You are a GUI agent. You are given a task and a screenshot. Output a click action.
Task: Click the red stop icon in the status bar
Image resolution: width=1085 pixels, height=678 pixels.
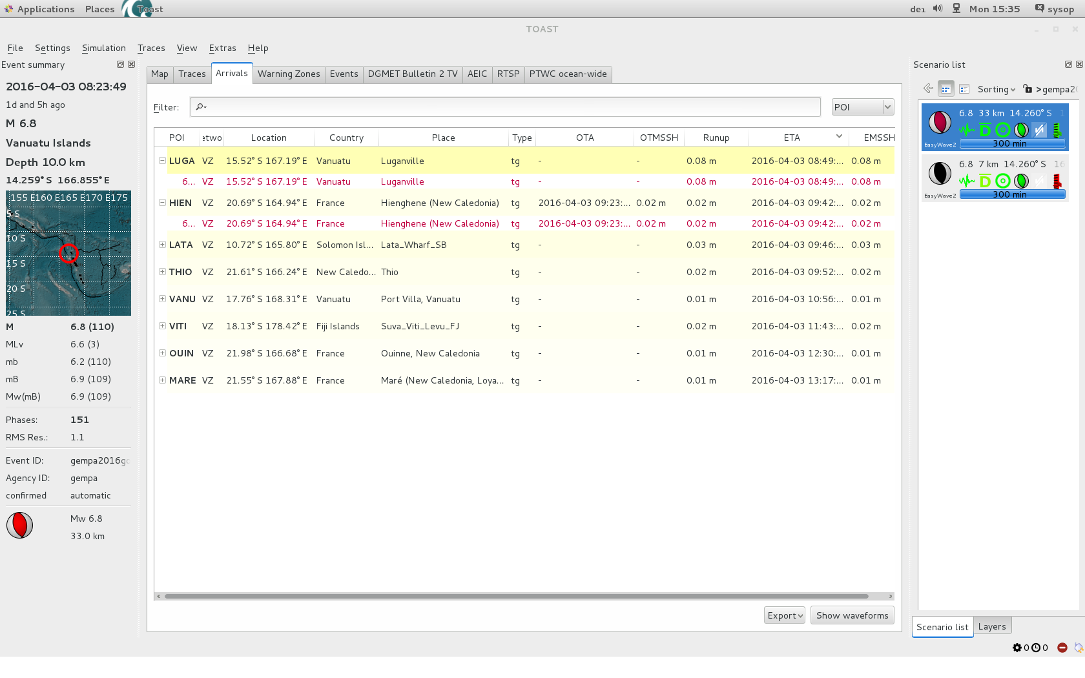1062,648
